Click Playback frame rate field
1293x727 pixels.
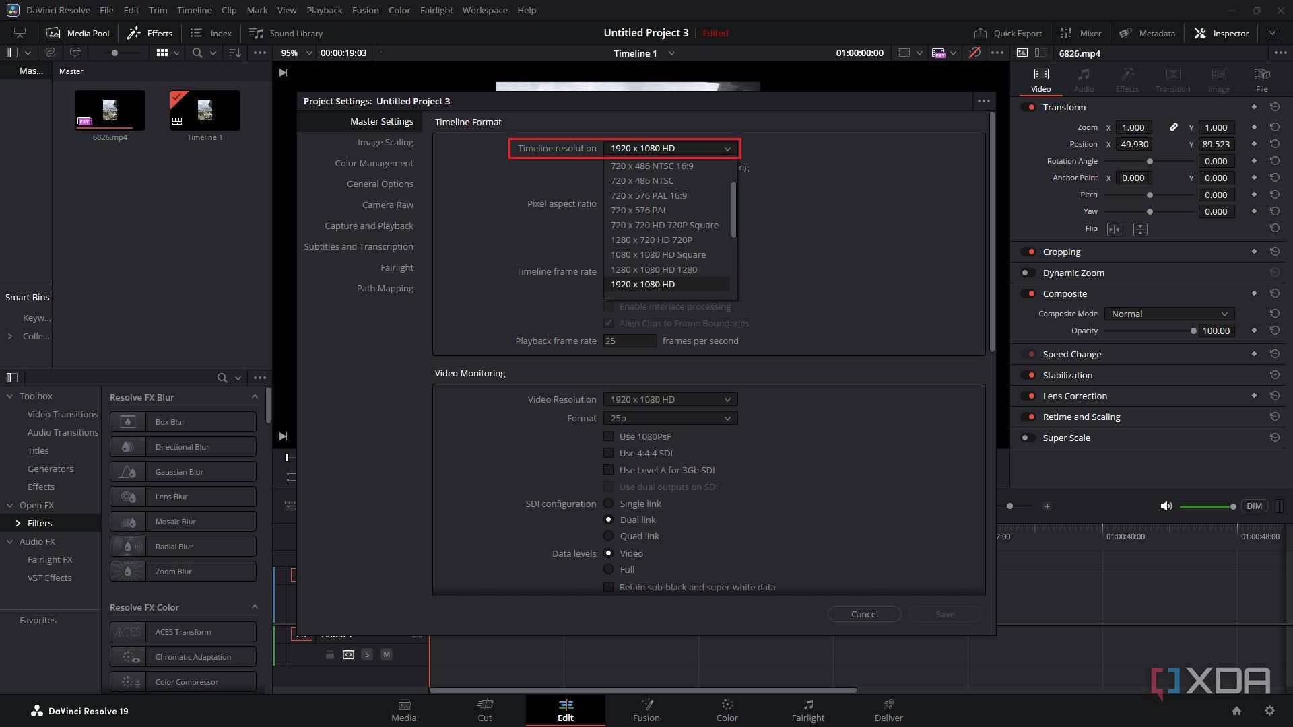pos(630,341)
